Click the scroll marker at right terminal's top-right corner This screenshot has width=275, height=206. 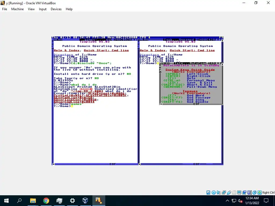tap(222, 41)
